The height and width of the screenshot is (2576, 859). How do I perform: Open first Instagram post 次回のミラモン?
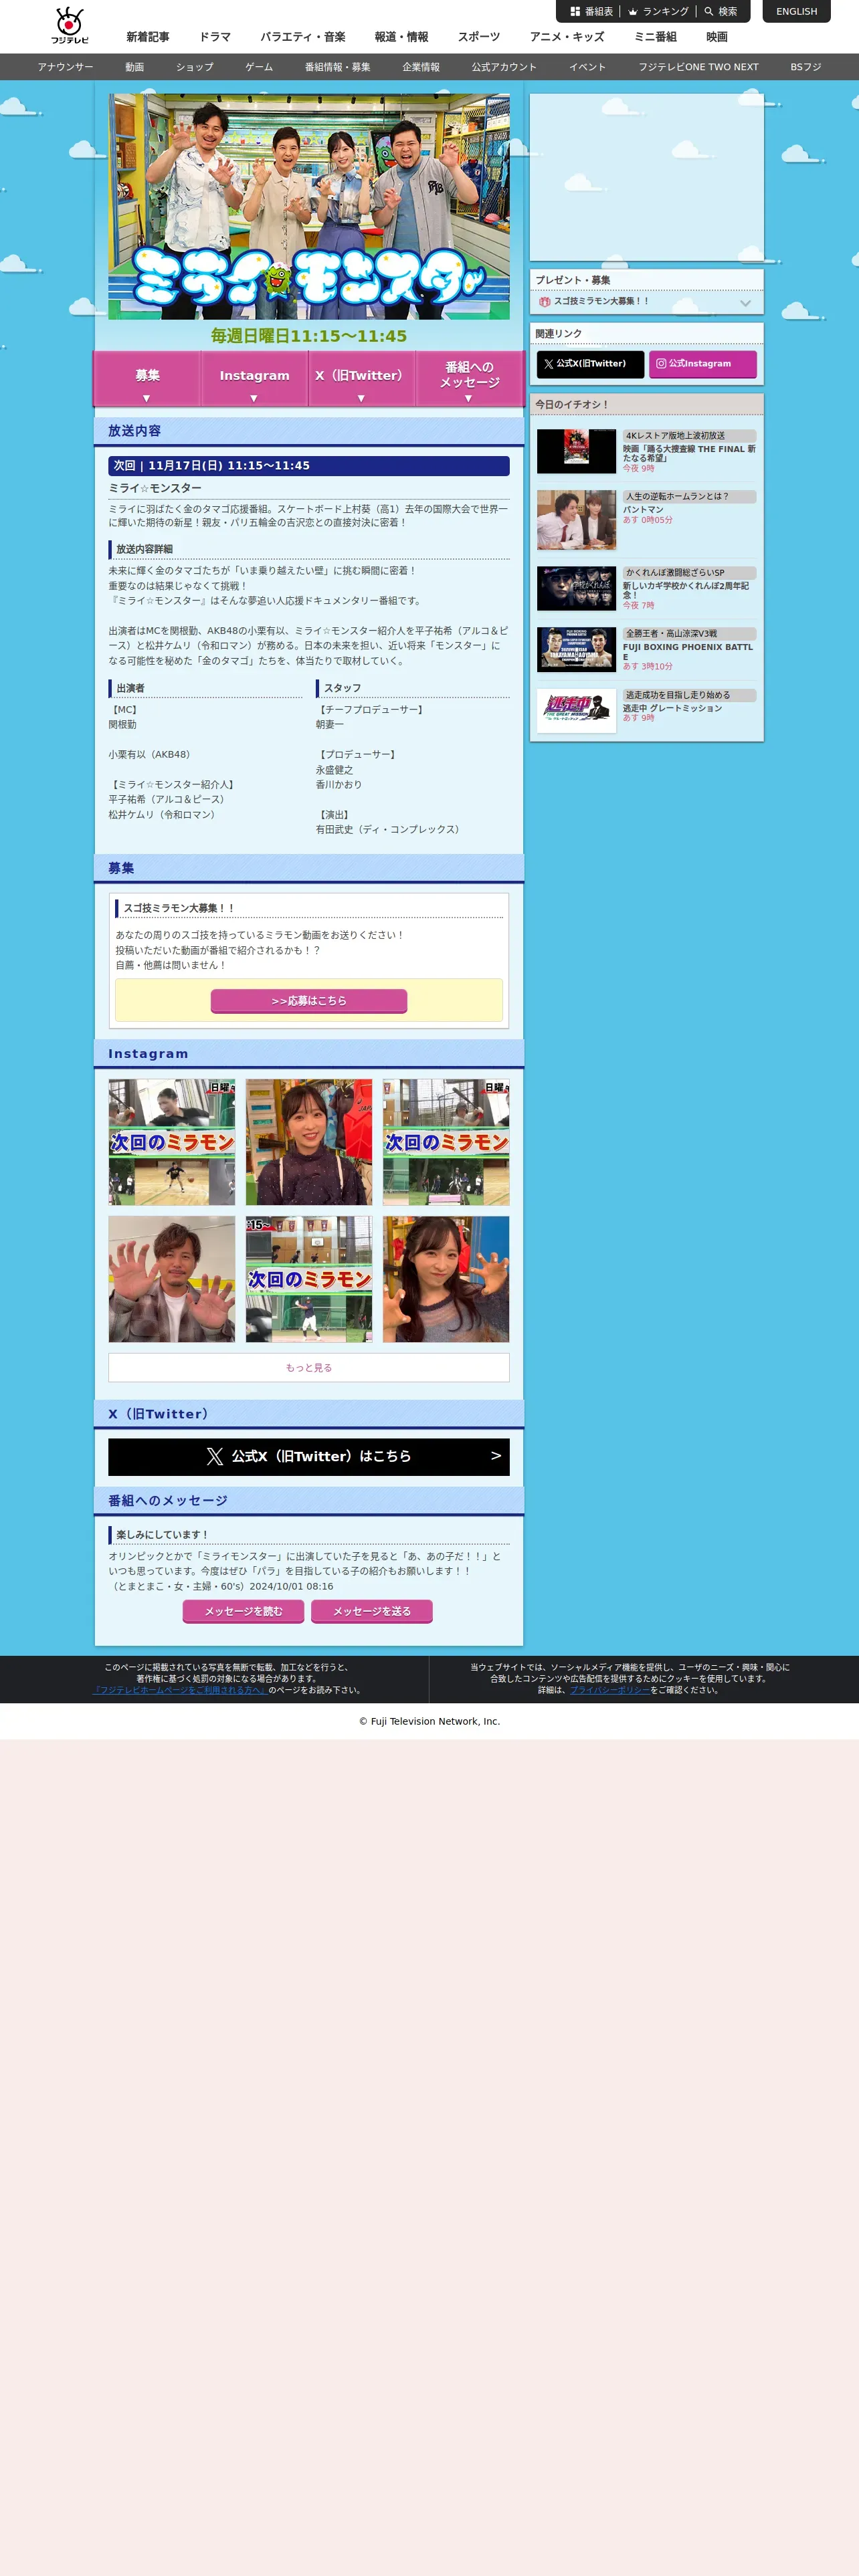(172, 1142)
